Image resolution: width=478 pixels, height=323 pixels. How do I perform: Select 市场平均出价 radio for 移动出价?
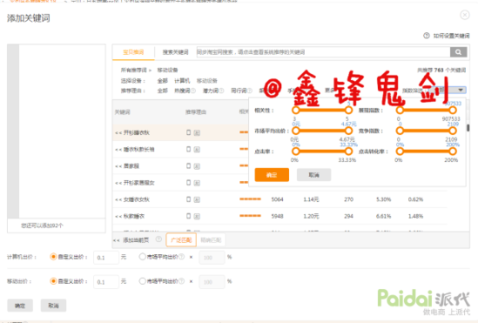click(x=142, y=281)
